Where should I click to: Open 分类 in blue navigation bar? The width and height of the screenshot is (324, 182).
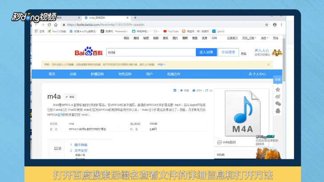click(x=73, y=74)
